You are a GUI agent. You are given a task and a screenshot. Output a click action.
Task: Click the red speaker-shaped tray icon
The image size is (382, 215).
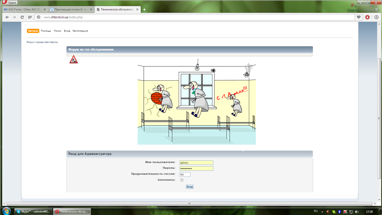(x=328, y=212)
